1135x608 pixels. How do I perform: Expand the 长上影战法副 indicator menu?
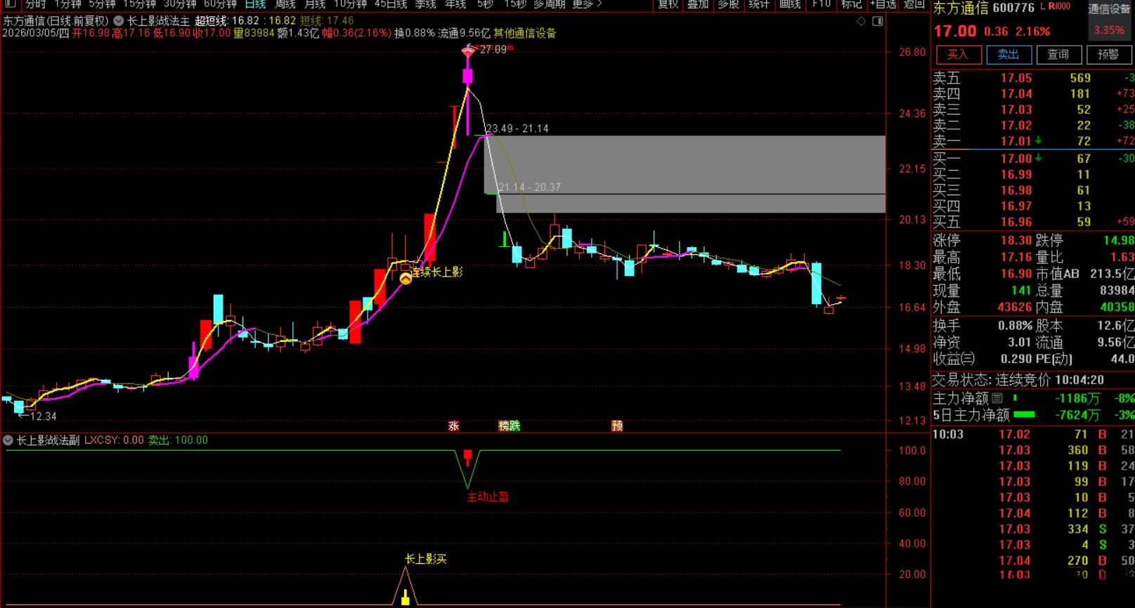[8, 440]
